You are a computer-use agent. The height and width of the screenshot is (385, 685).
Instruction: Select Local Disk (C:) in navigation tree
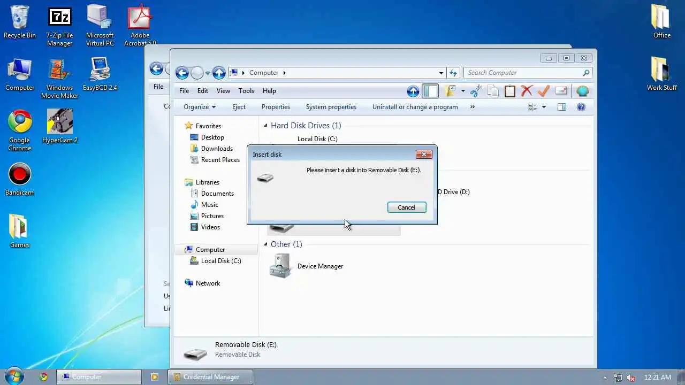[216, 261]
